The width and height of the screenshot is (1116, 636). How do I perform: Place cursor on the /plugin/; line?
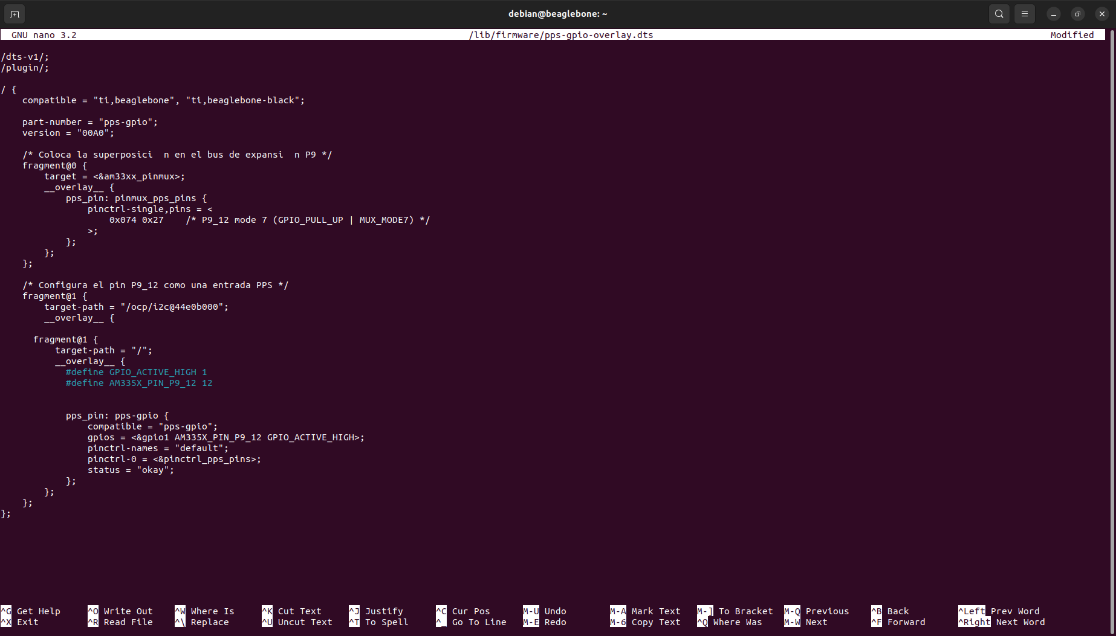click(25, 68)
